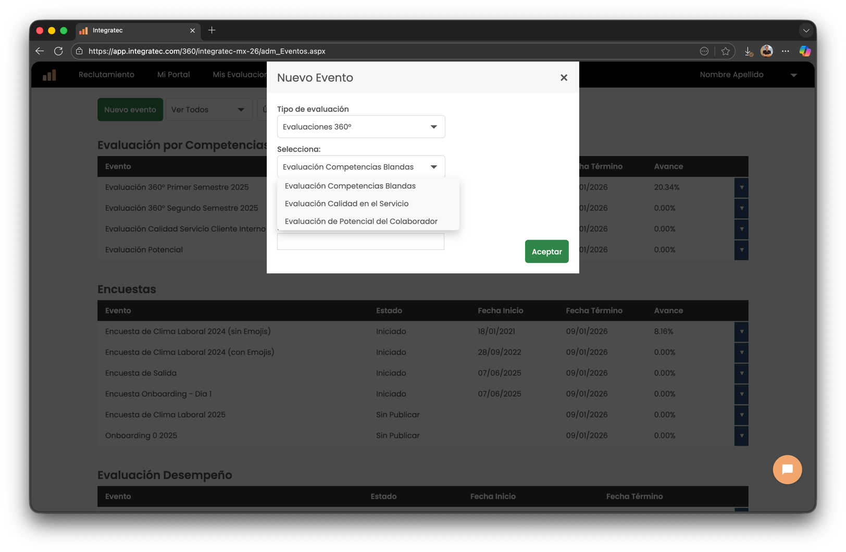Bookmark page with the star icon

(x=725, y=51)
